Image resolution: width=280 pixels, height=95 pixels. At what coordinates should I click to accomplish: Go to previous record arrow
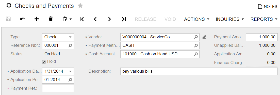point(95,19)
